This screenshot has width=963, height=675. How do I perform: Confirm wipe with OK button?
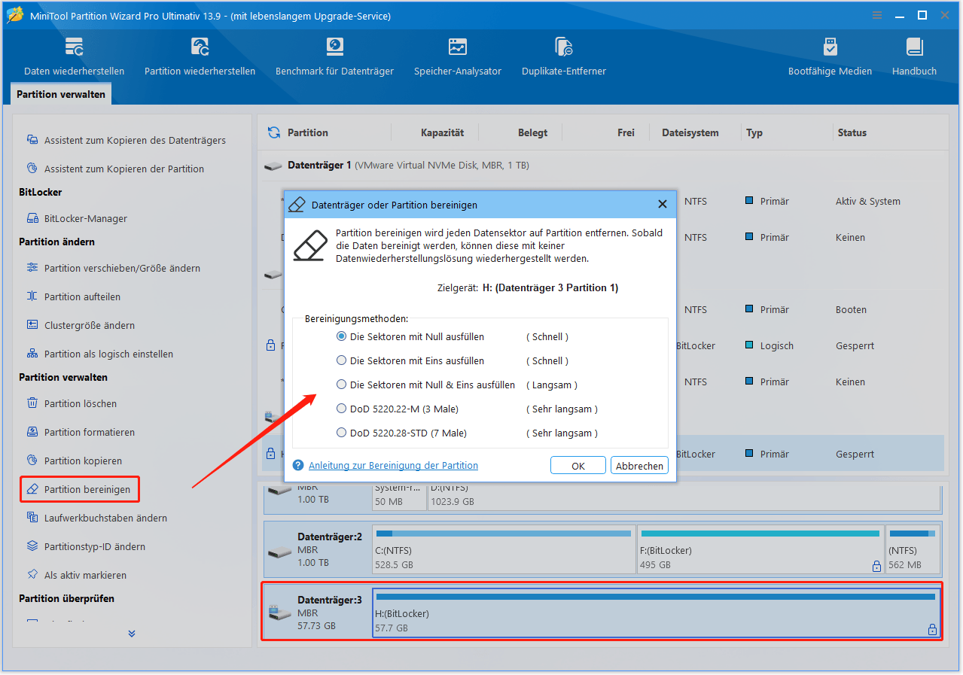[x=578, y=466]
